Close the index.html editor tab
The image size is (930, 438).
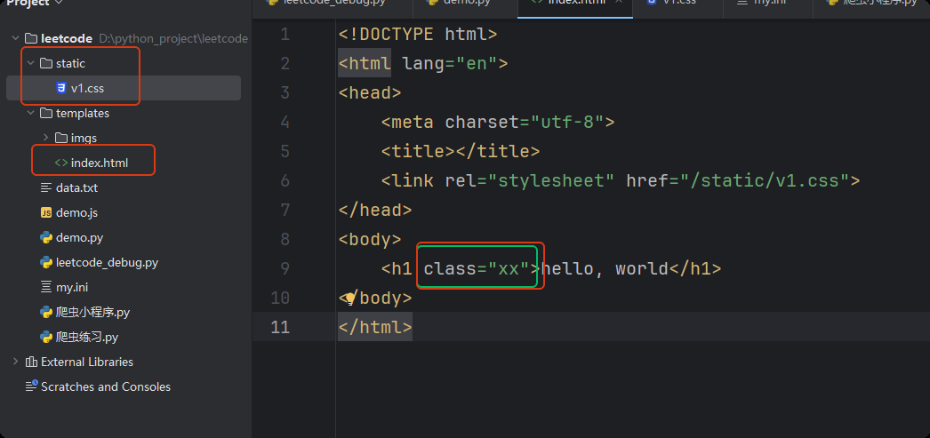tap(619, 3)
